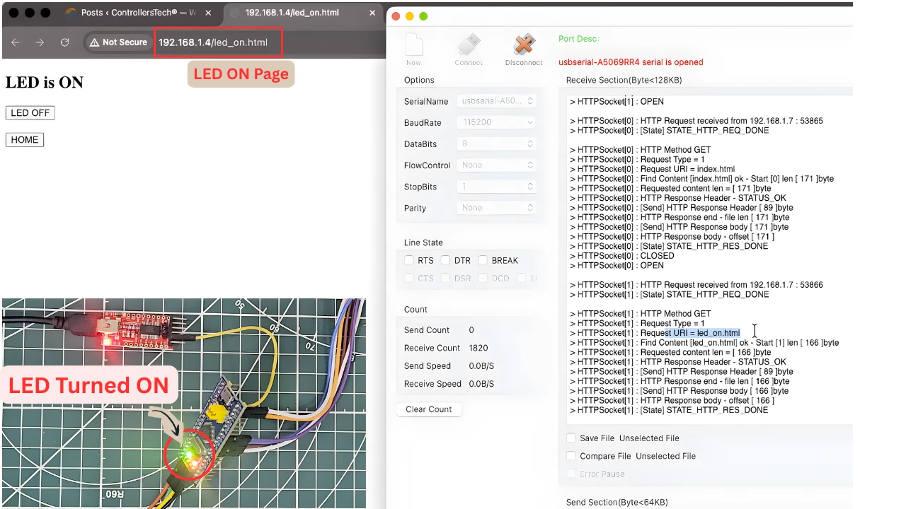The image size is (906, 509).
Task: Toggle the DTR checkbox
Action: point(445,261)
